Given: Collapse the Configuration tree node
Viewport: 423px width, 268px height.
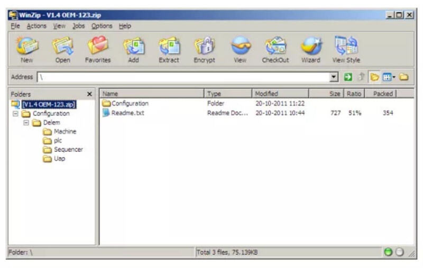Looking at the screenshot, I should click(15, 114).
